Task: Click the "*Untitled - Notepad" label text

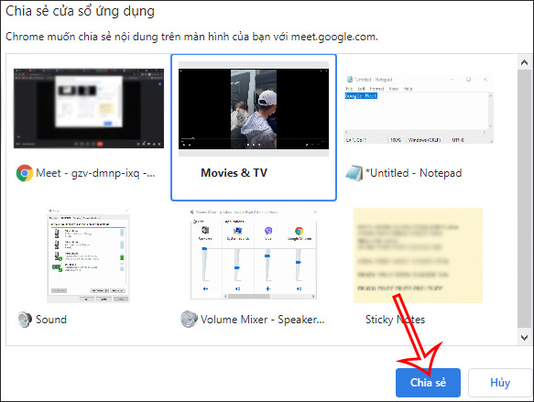Action: 413,173
